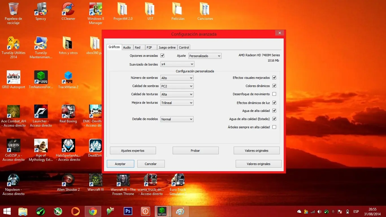
Task: Switch to the Juego online tab
Action: click(x=167, y=47)
